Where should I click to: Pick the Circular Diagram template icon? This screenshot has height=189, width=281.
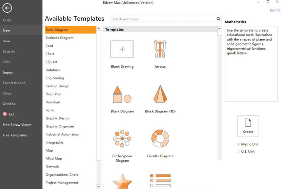point(160,139)
